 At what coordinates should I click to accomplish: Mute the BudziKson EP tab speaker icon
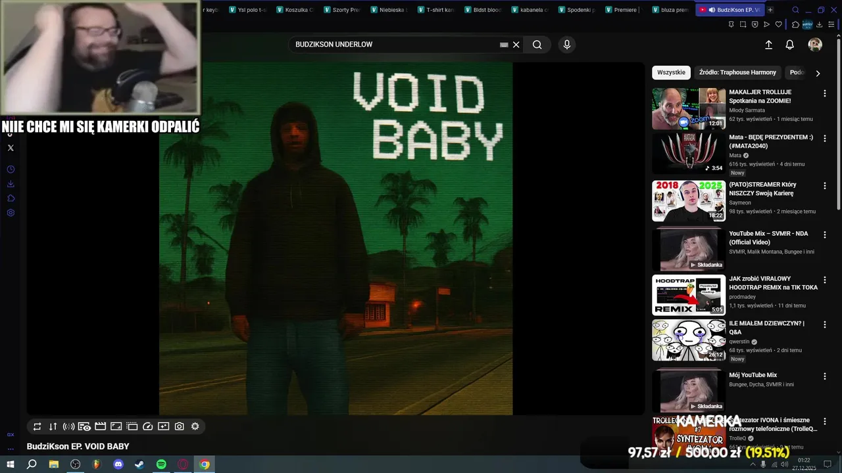pyautogui.click(x=712, y=10)
